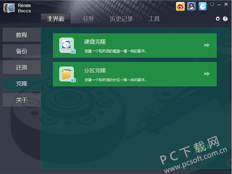Click the arrow on the 硬盘克隆 card

tap(207, 45)
